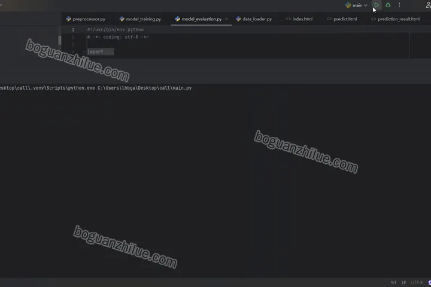This screenshot has height=287, width=431.
Task: Click the '# -*- coding: utf-8 -*-' line
Action: coord(118,37)
